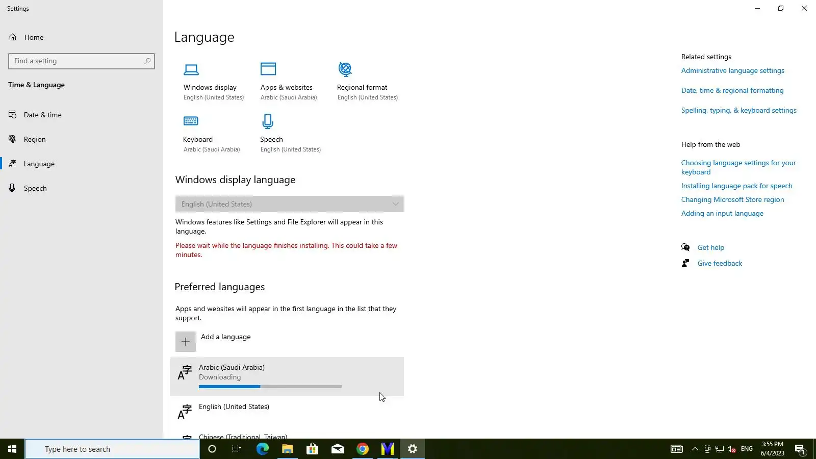Open Date, time & regional formatting link
Image resolution: width=816 pixels, height=459 pixels.
(732, 91)
